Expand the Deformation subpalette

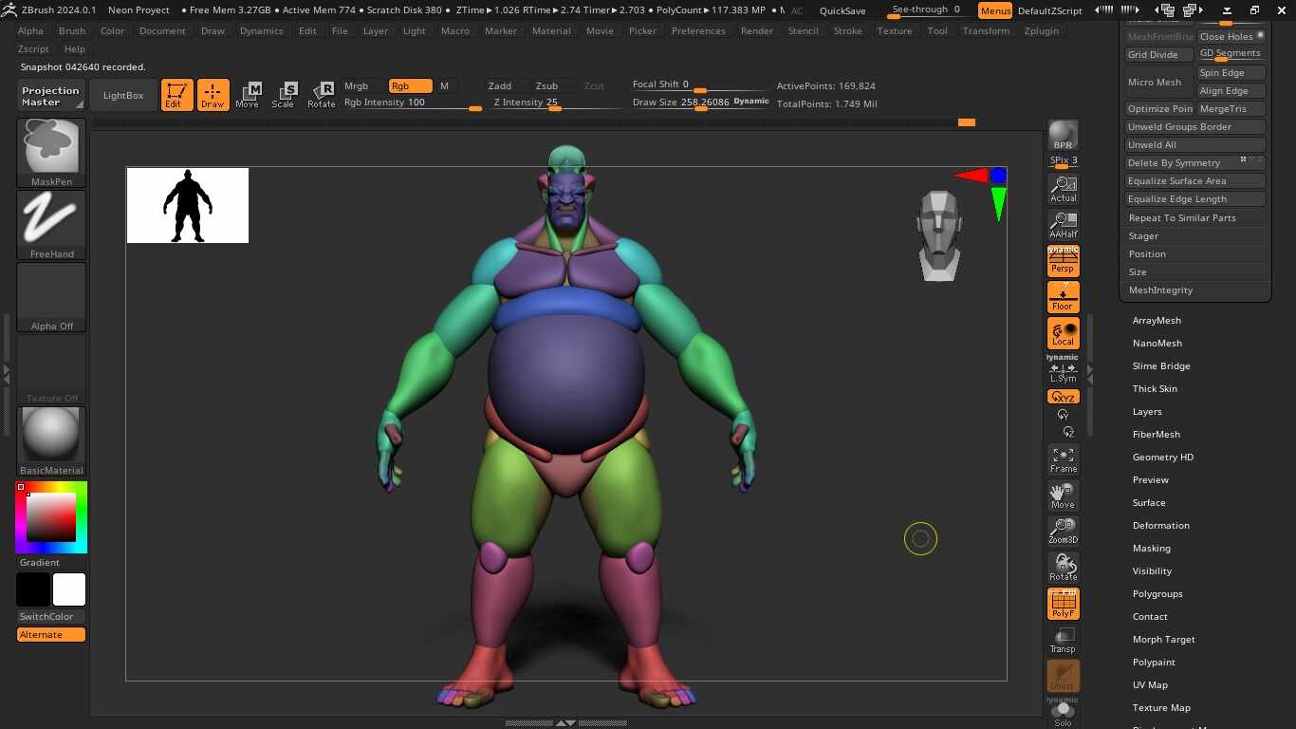click(x=1160, y=526)
